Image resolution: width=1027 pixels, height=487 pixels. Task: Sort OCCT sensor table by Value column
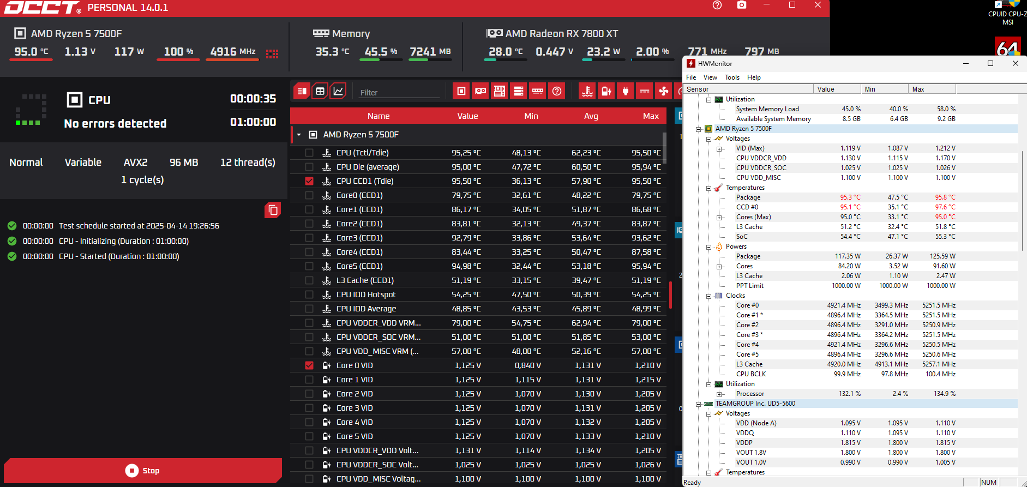pos(467,116)
